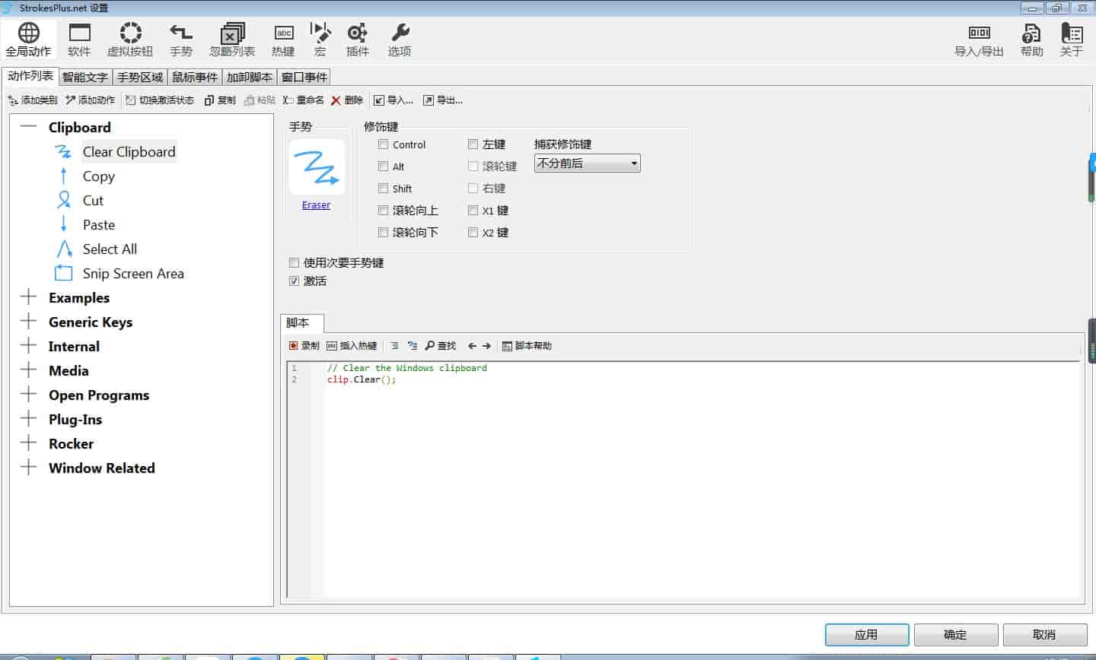Toggle the X1 键 checkbox
The height and width of the screenshot is (660, 1096).
[473, 211]
